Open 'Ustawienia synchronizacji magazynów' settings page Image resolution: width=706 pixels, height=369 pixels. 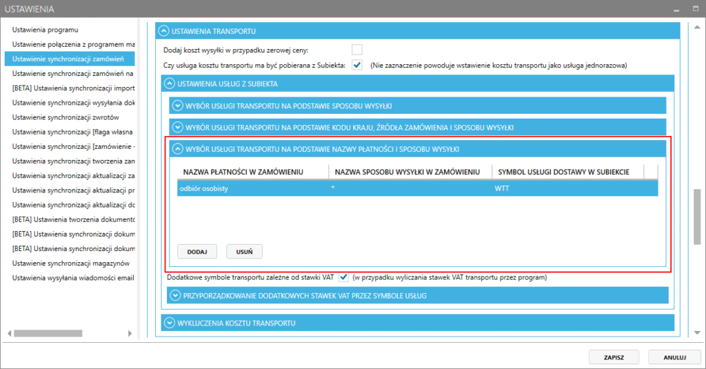[x=71, y=263]
